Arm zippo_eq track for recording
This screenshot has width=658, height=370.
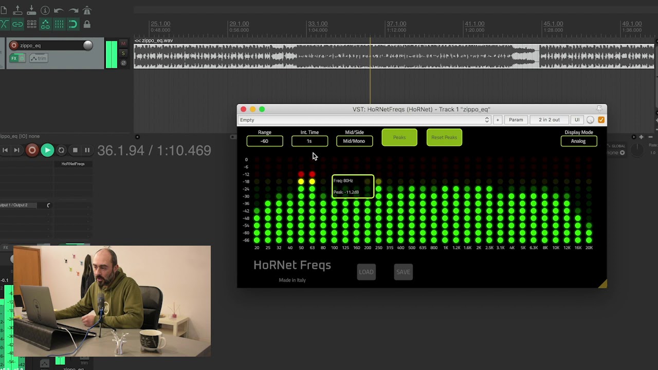14,45
